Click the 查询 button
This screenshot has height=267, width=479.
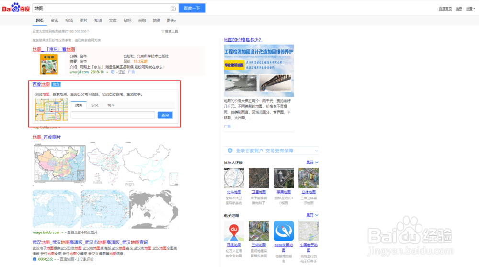[x=165, y=115]
